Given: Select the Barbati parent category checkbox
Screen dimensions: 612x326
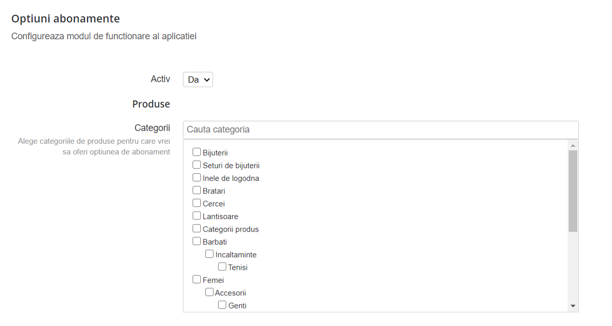Looking at the screenshot, I should pos(197,241).
